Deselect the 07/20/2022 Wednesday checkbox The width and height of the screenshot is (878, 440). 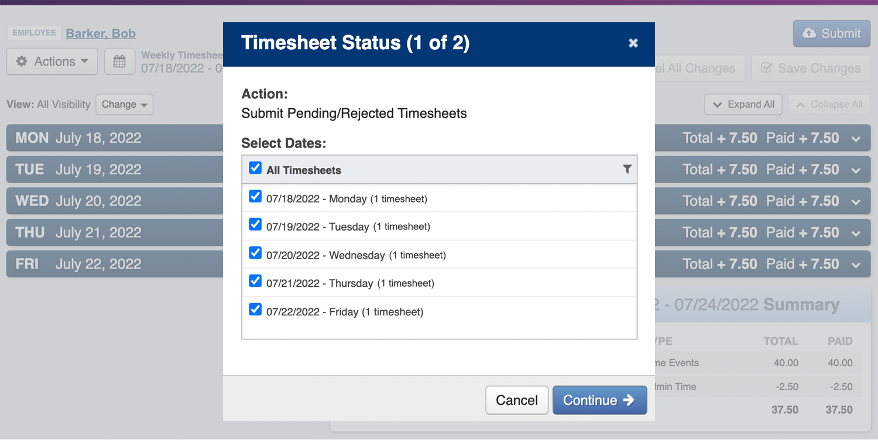[x=255, y=253]
